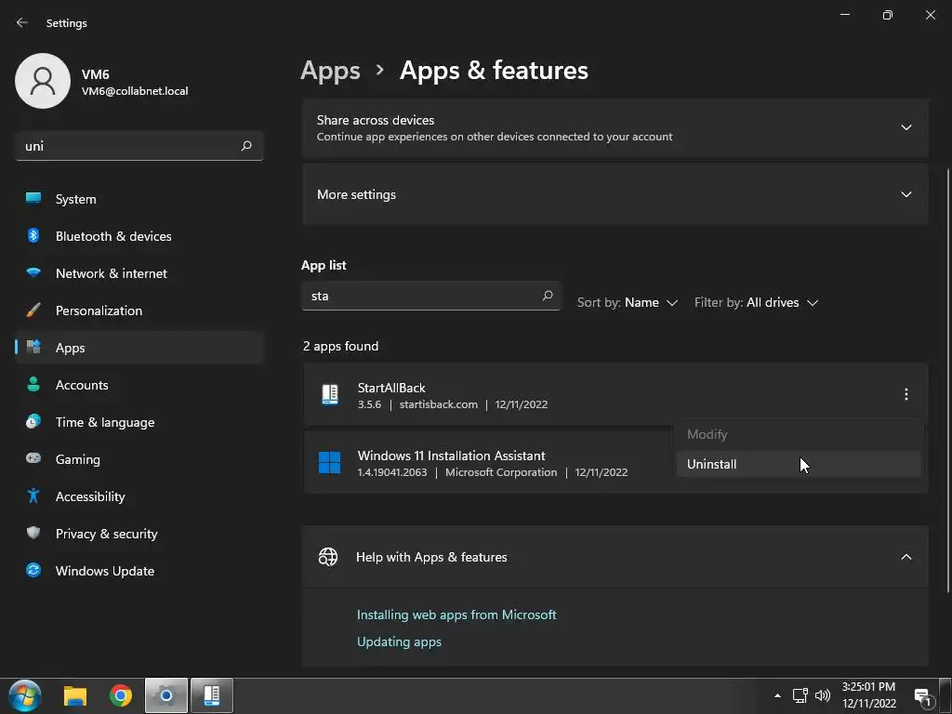The height and width of the screenshot is (714, 952).
Task: Open the Filter by All drives dropdown
Action: click(x=756, y=302)
